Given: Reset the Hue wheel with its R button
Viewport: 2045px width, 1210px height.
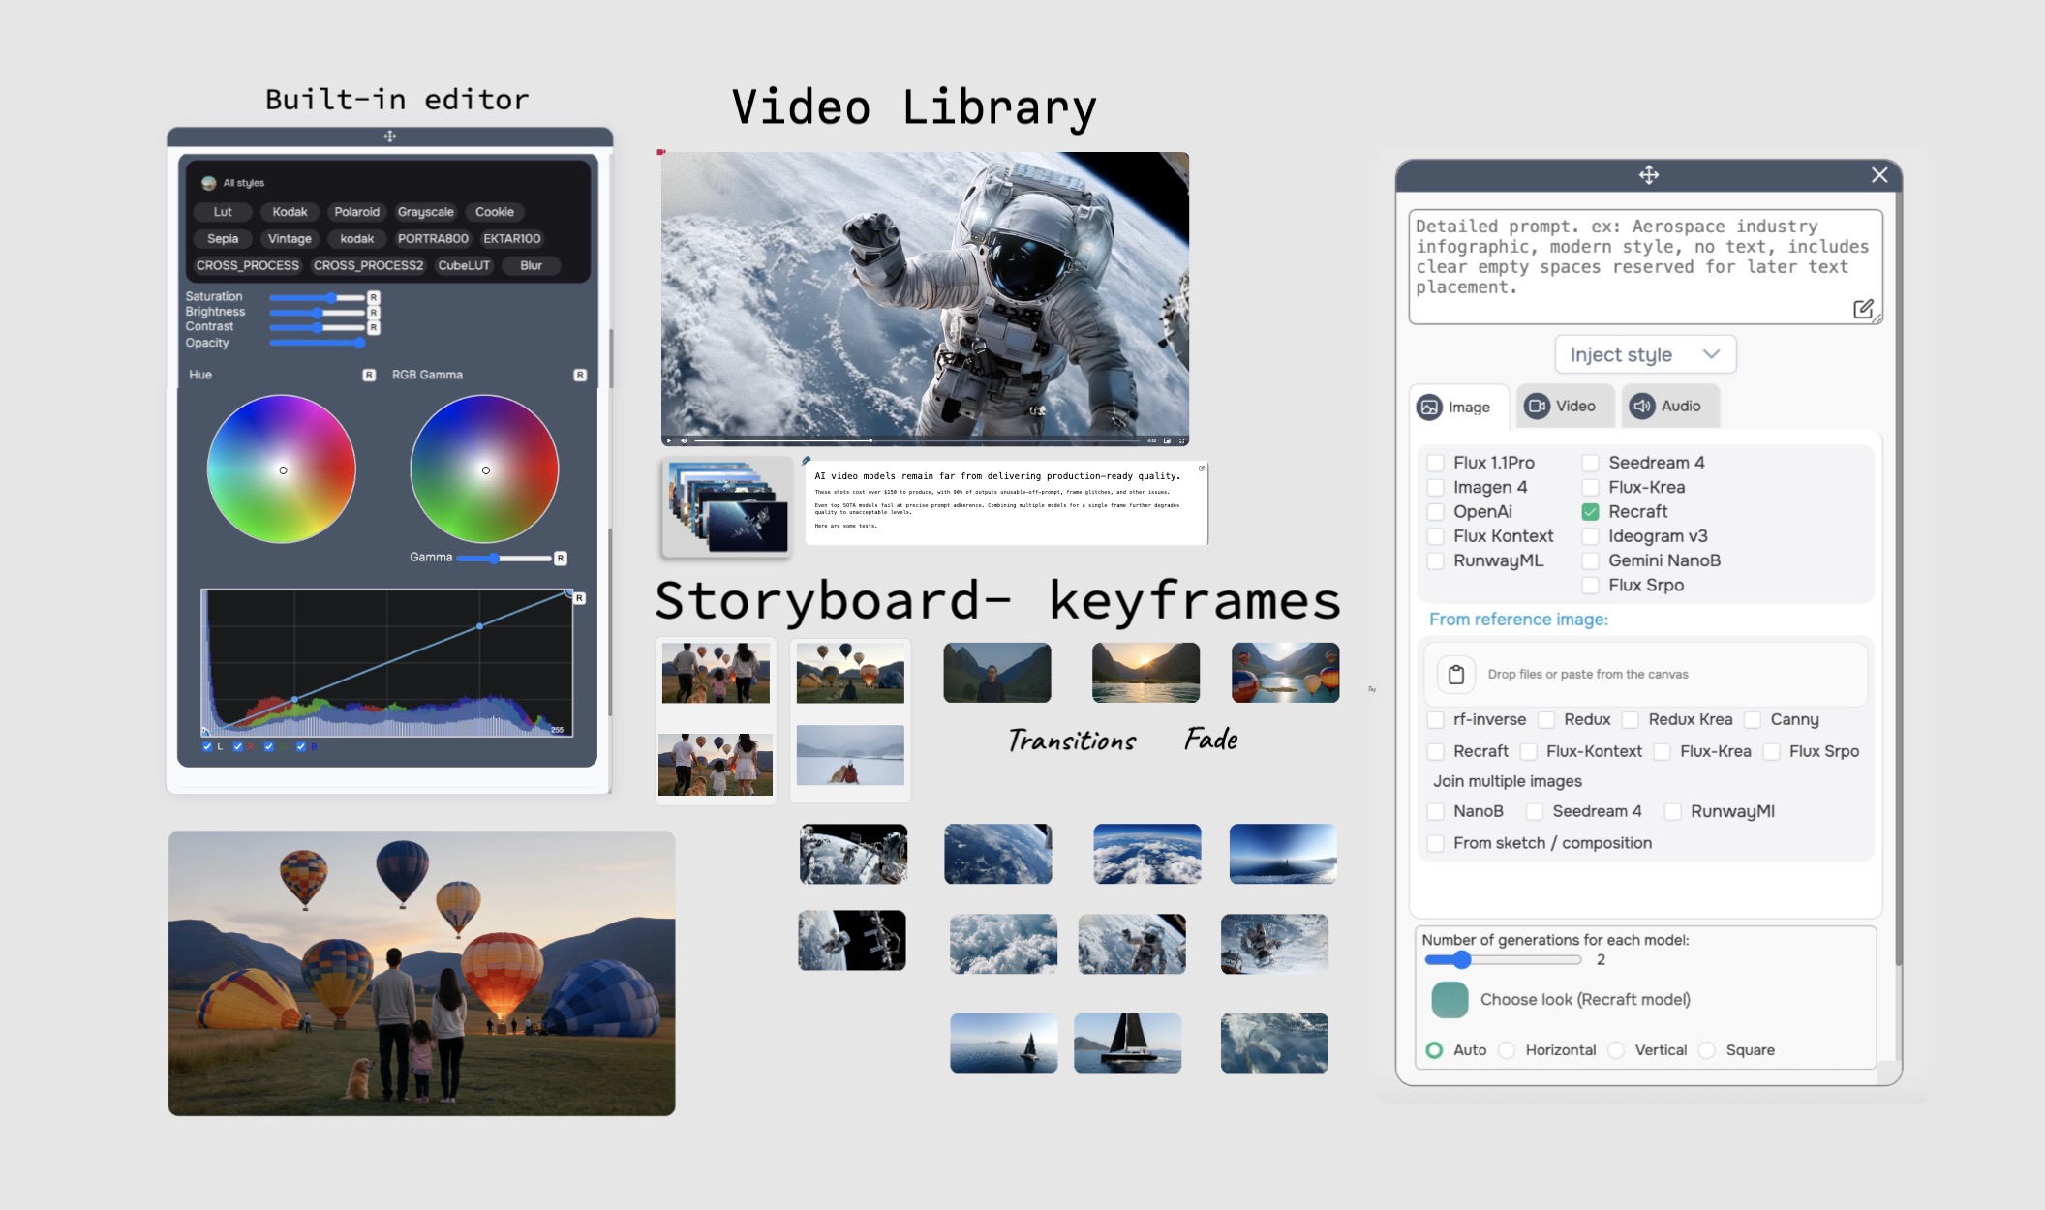Looking at the screenshot, I should click(x=369, y=375).
